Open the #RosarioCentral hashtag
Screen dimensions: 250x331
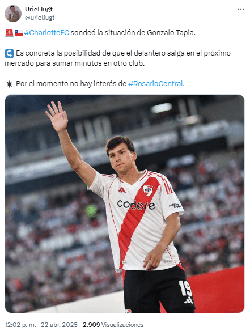click(x=155, y=84)
